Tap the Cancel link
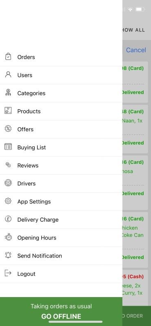Image resolution: width=151 pixels, height=326 pixels. coord(136,50)
